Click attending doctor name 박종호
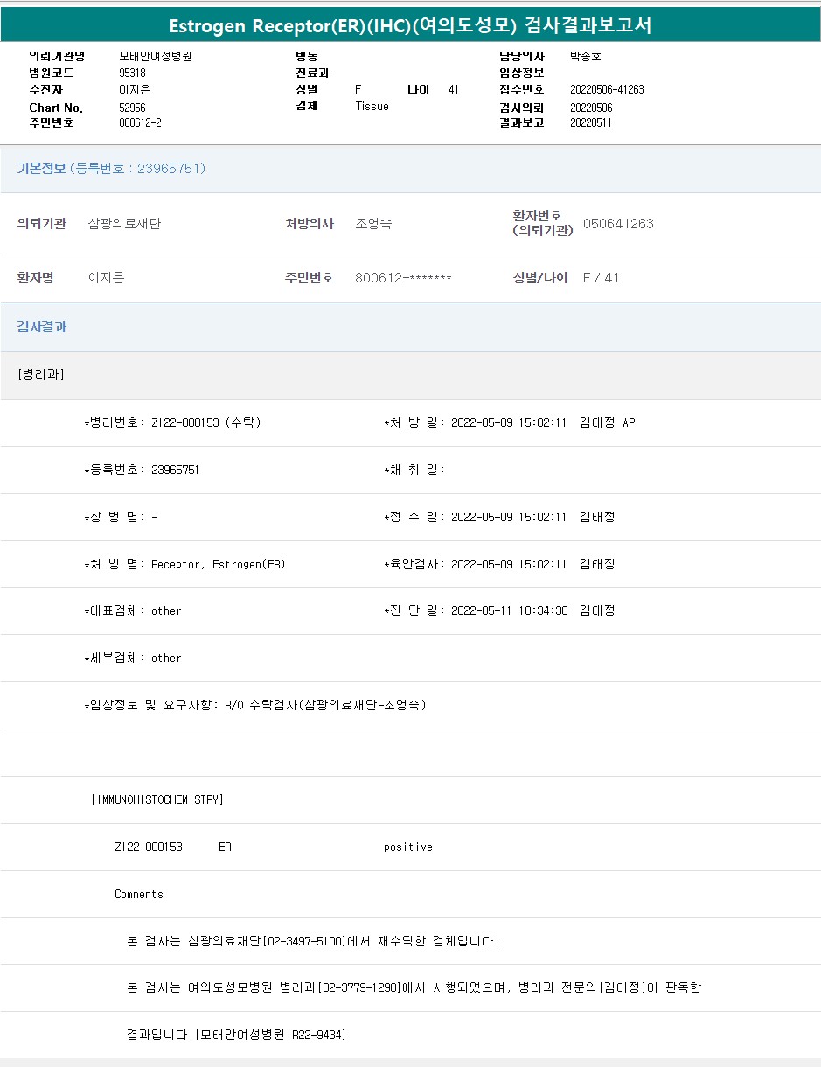Image resolution: width=821 pixels, height=1067 pixels. (585, 56)
